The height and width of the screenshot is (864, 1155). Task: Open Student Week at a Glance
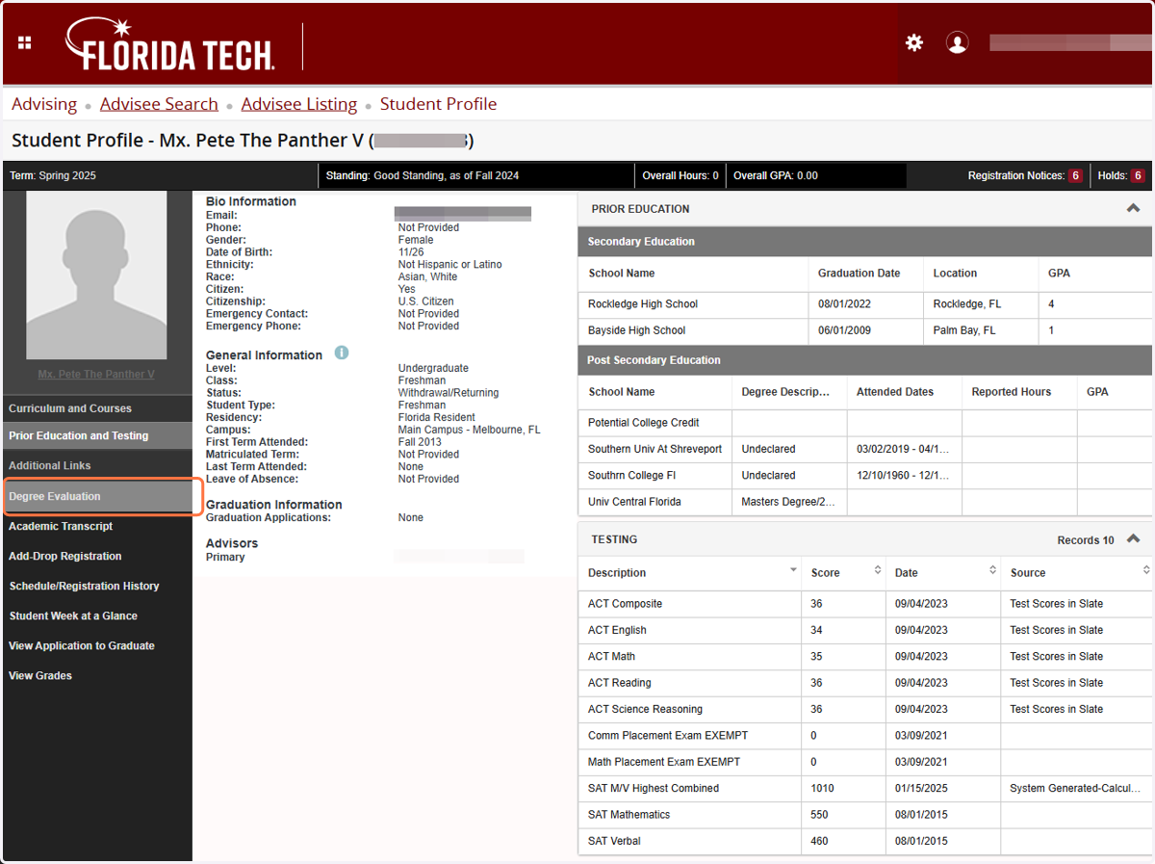pos(73,615)
